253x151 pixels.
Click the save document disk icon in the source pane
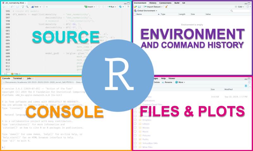17,7
